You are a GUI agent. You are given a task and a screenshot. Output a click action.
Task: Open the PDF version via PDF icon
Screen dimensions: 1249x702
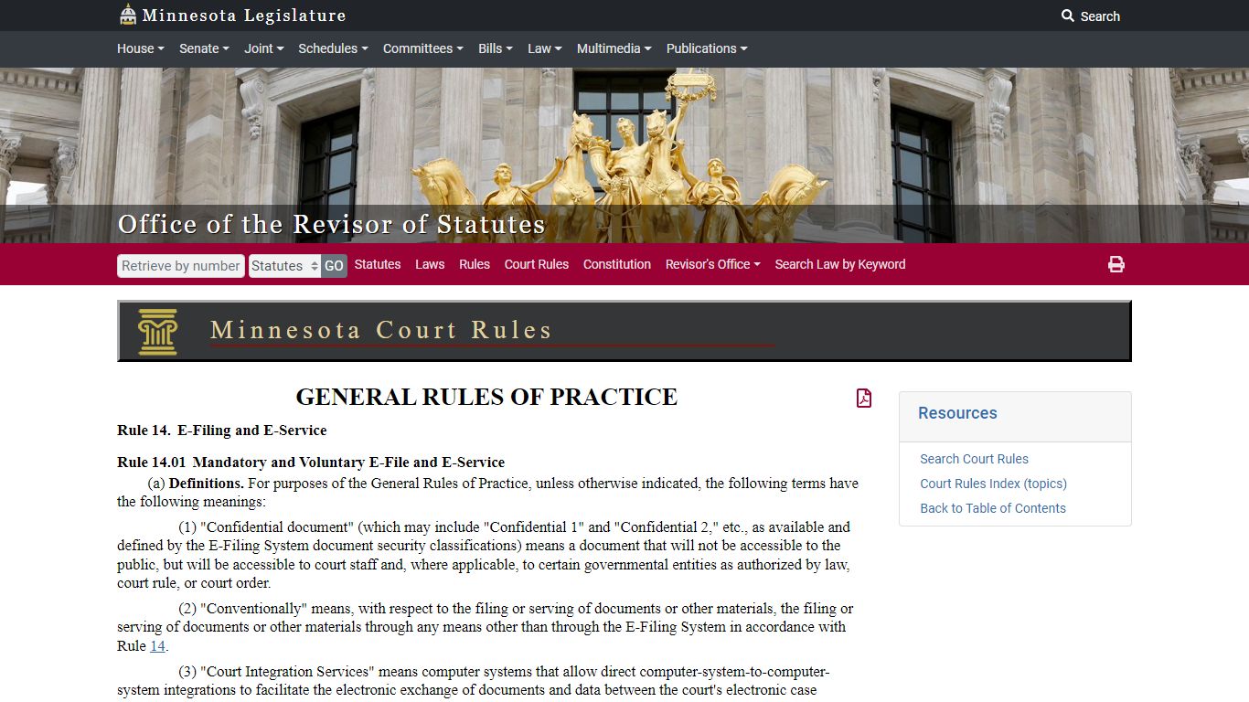(863, 398)
